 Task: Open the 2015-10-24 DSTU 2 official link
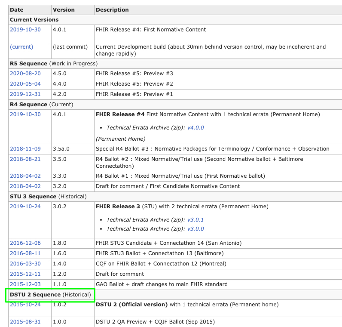(25, 305)
